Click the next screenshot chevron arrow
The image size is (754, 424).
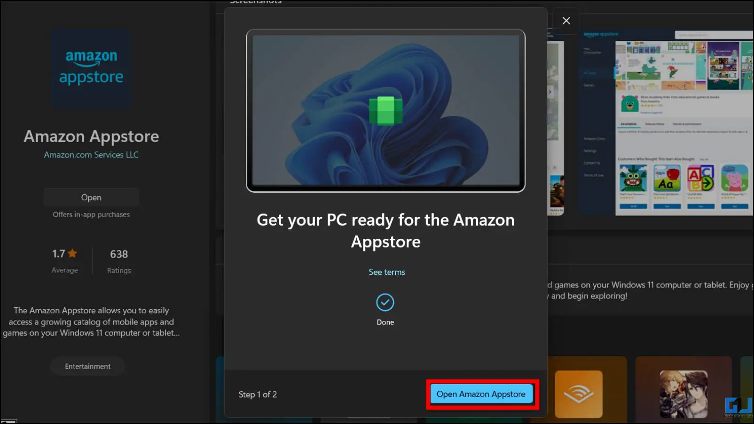pos(550,92)
